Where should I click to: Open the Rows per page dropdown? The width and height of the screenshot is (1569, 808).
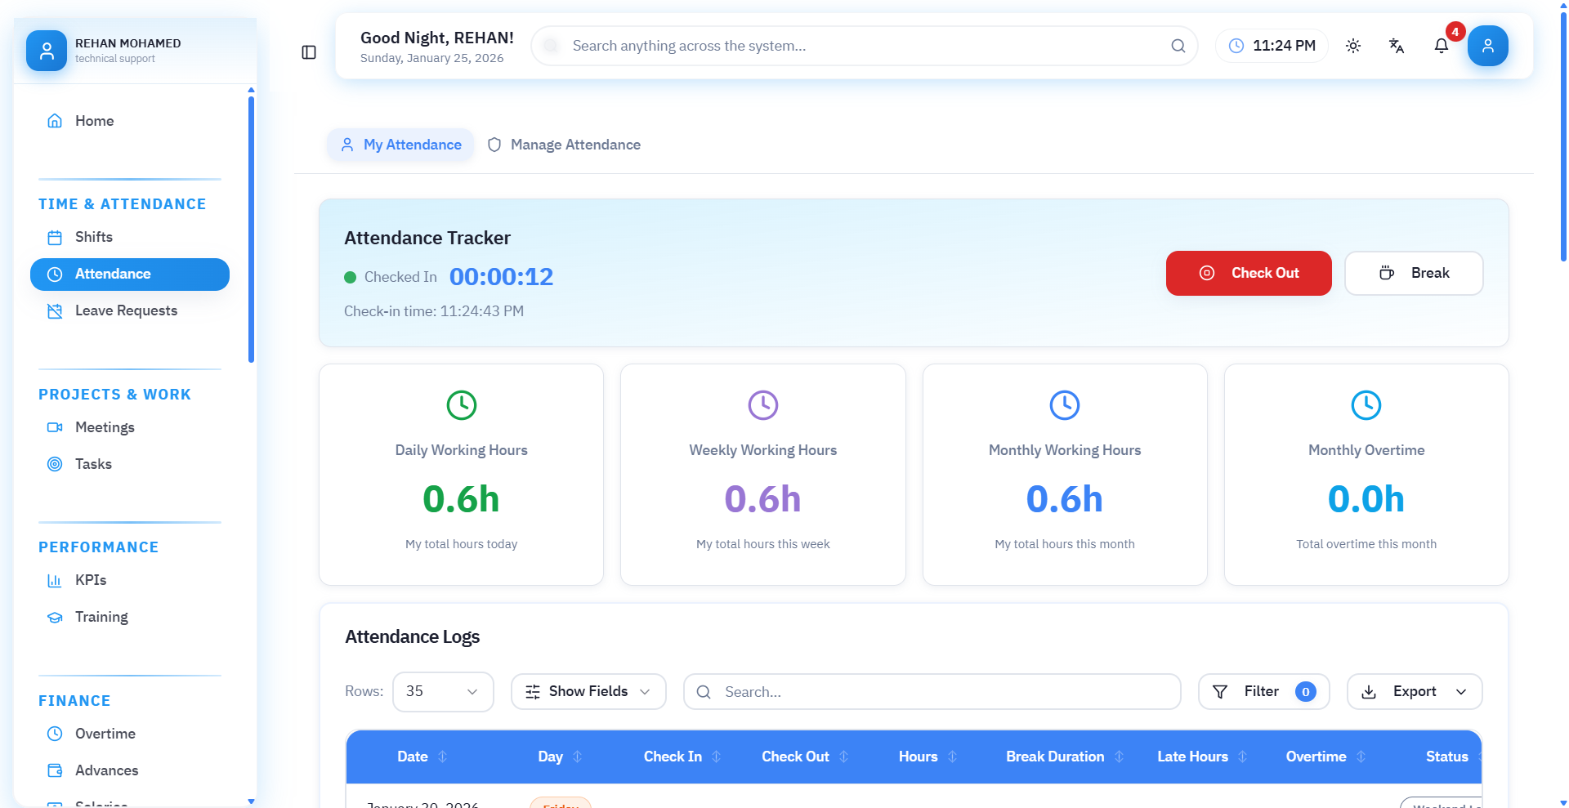443,692
